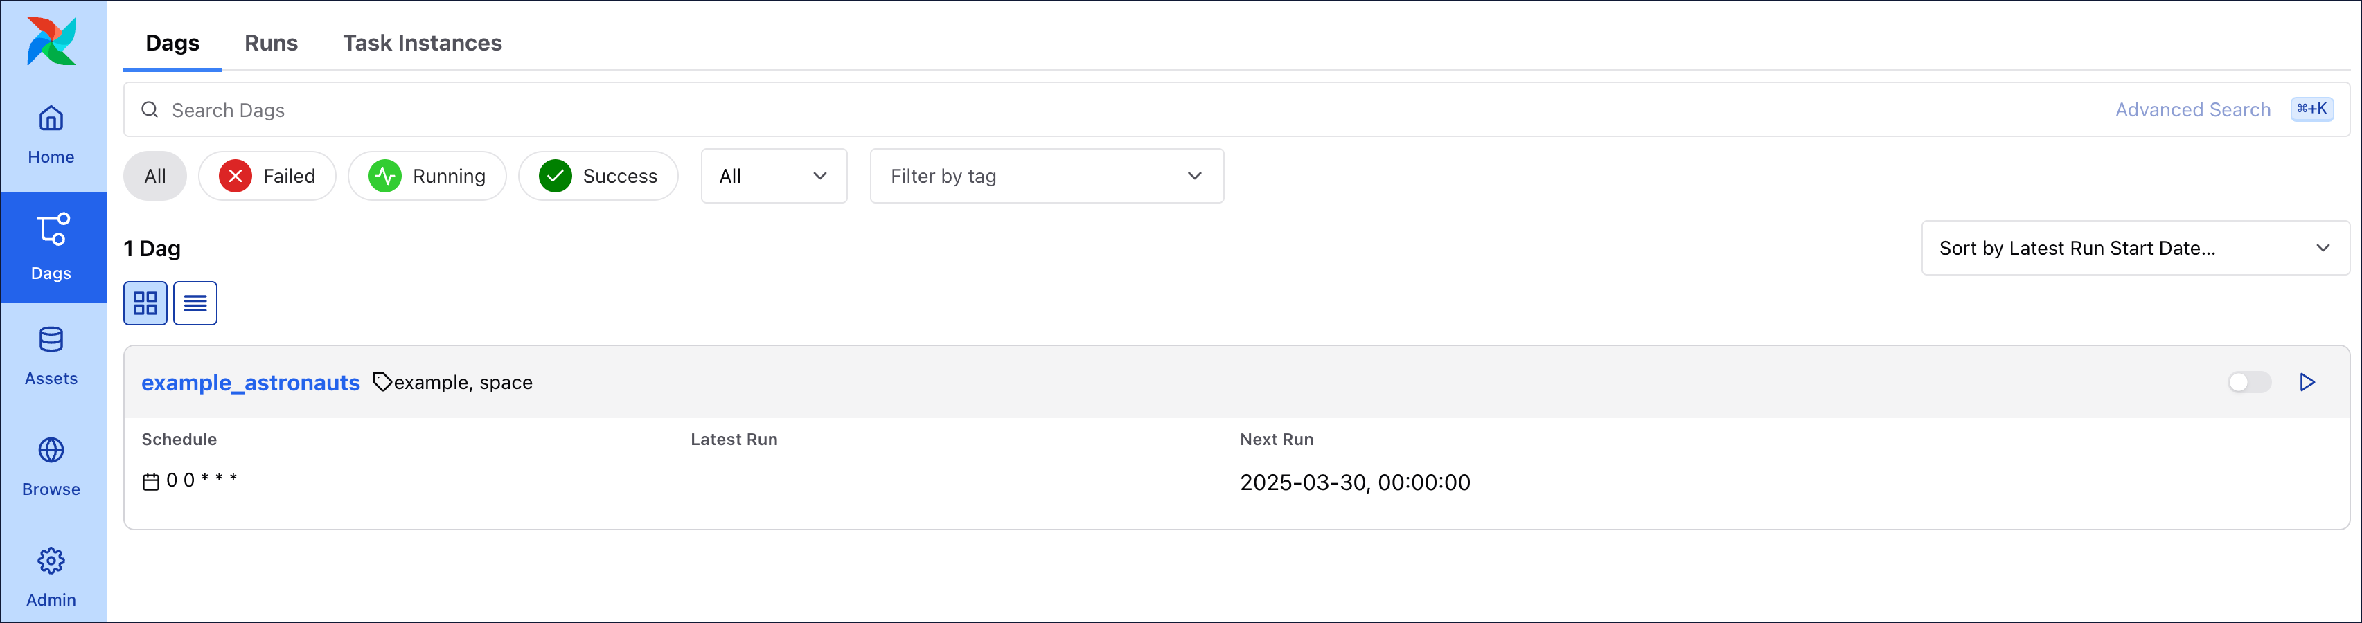Image resolution: width=2362 pixels, height=623 pixels.
Task: Switch to the Runs tab
Action: click(271, 42)
